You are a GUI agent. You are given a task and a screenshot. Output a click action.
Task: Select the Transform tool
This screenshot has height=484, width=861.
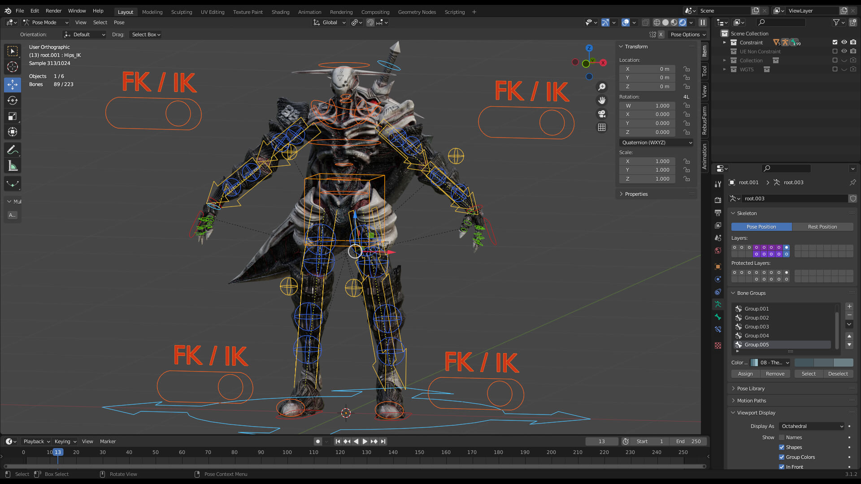(13, 132)
